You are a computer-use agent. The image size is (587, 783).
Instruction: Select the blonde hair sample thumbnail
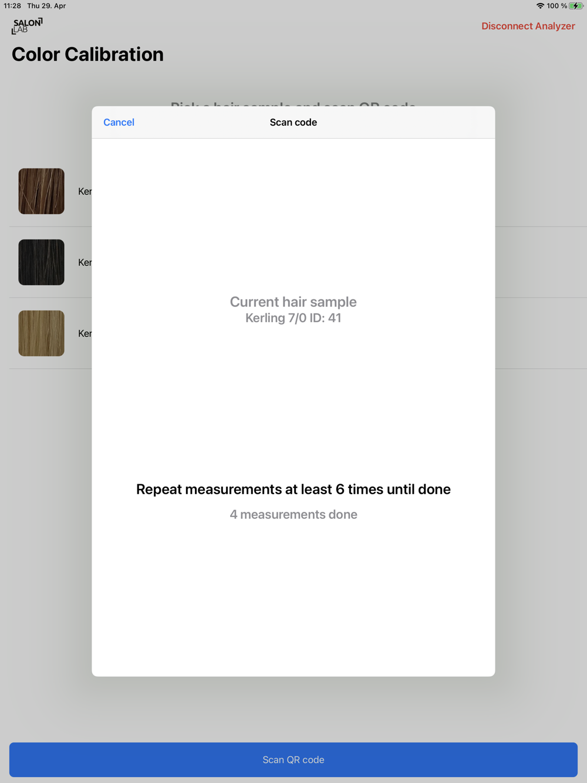[x=41, y=333]
